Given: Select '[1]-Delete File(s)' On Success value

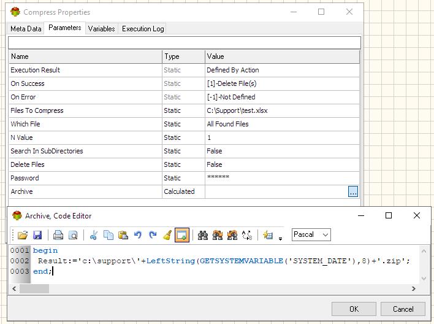Looking at the screenshot, I should (x=282, y=83).
